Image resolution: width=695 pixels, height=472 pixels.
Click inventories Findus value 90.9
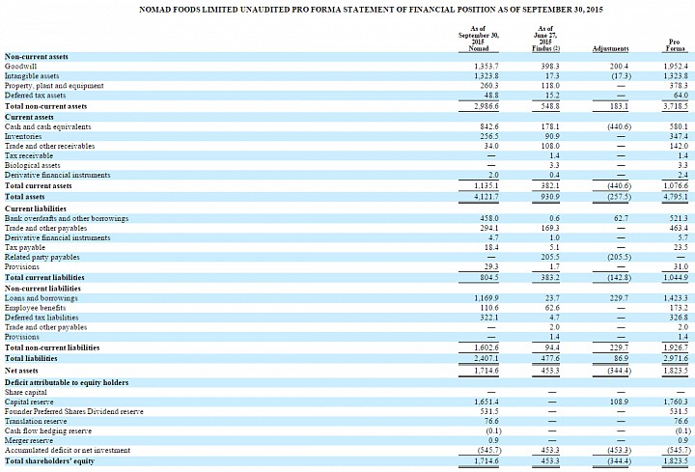tap(551, 136)
